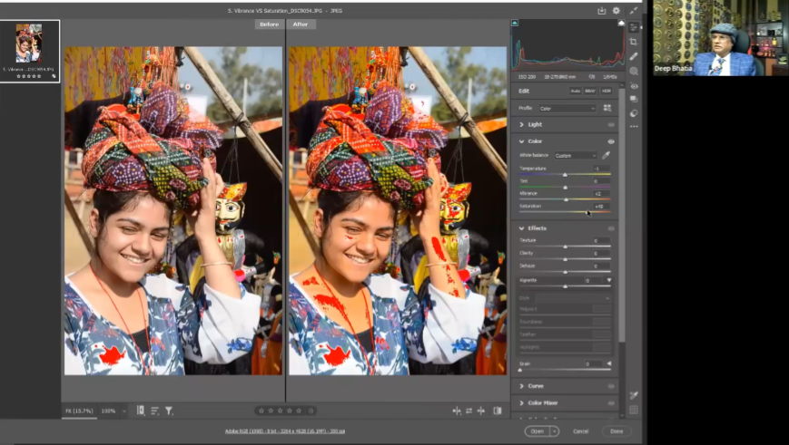Image resolution: width=789 pixels, height=445 pixels.
Task: Open the White balance dropdown
Action: [x=576, y=155]
